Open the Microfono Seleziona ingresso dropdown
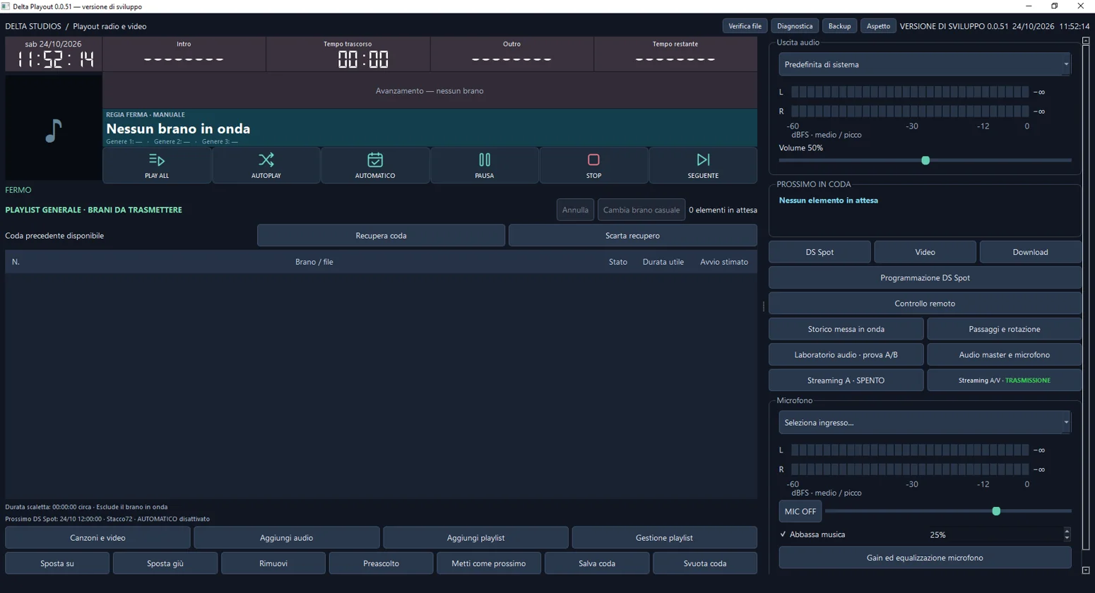 (925, 422)
